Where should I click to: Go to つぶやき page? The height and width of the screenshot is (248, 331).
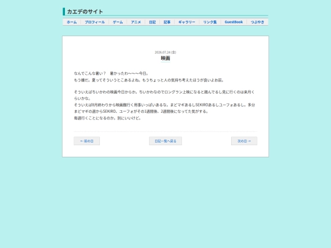(x=257, y=22)
